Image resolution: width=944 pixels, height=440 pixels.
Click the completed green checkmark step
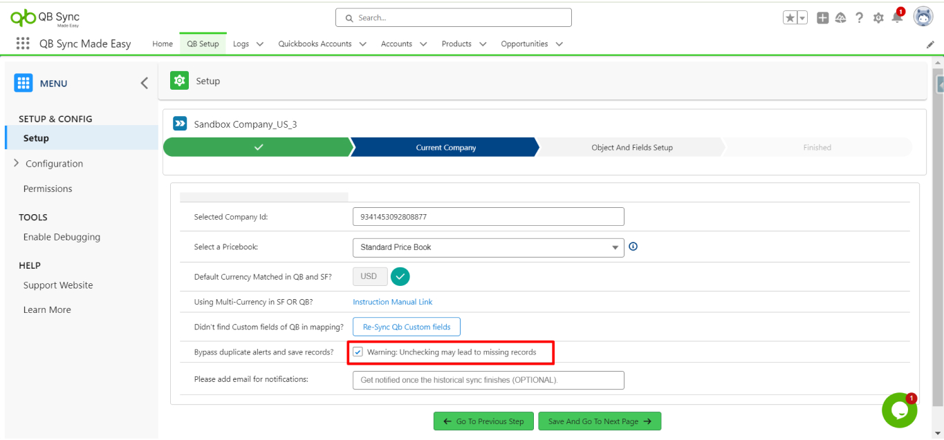tap(259, 147)
